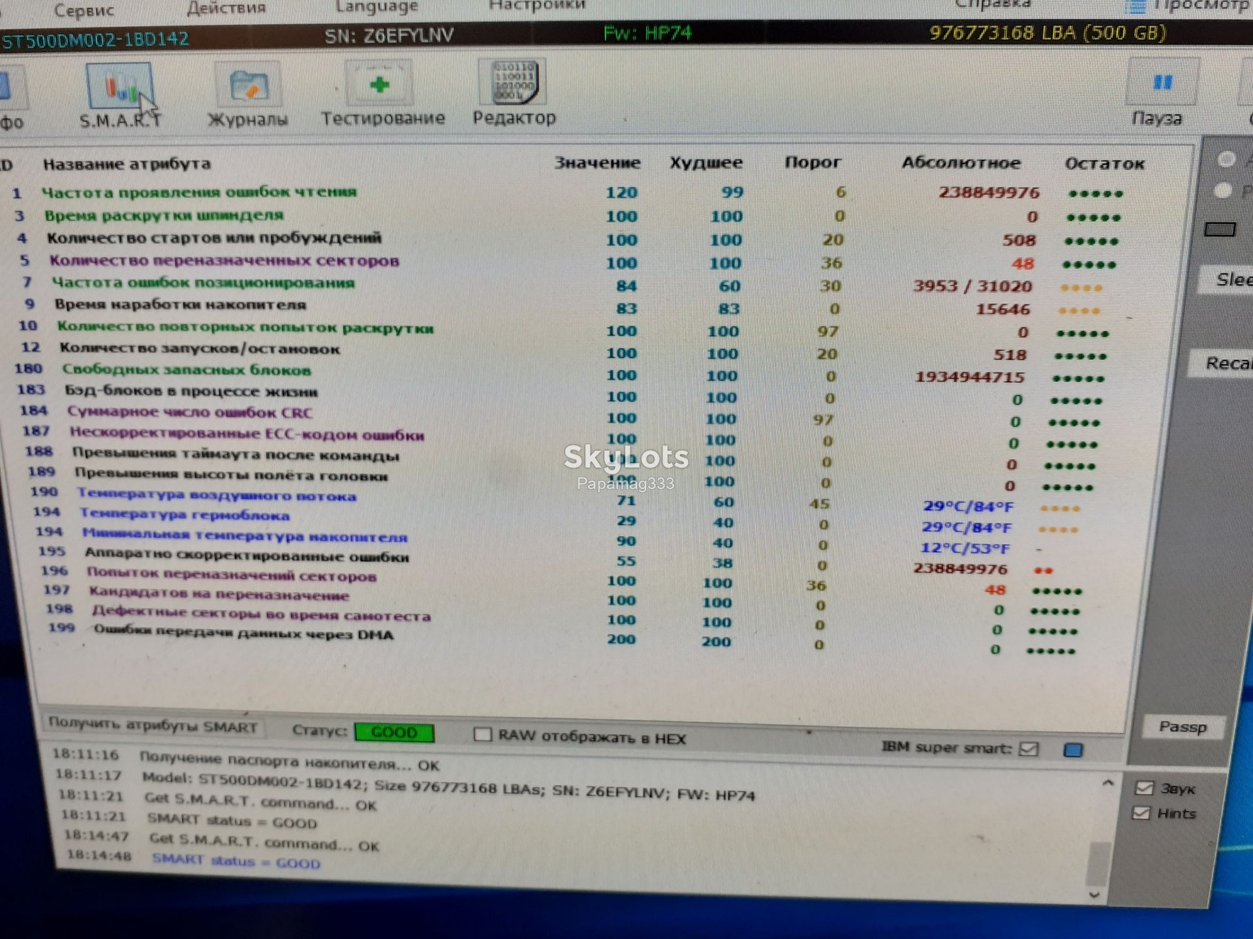Viewport: 1253px width, 939px height.
Task: Click the small rectangle icon on right panel
Action: 1220,230
